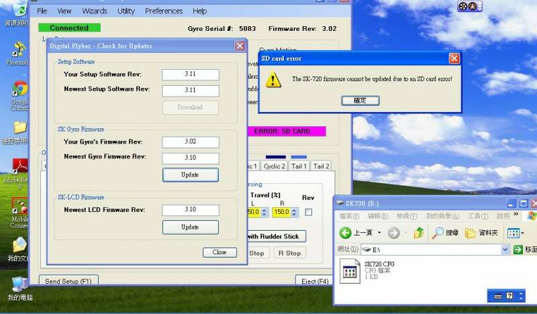Increase the R travel value

(294, 210)
